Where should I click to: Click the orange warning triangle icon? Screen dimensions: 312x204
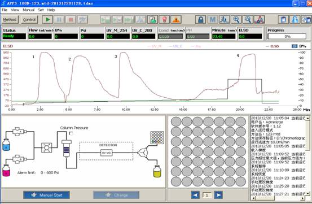(x=176, y=20)
